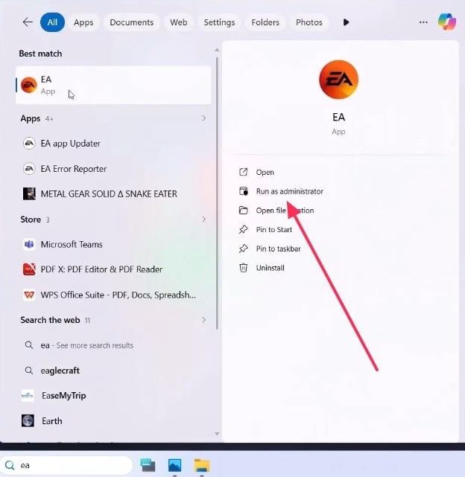
Task: Switch to the Documents filter tab
Action: coord(132,22)
